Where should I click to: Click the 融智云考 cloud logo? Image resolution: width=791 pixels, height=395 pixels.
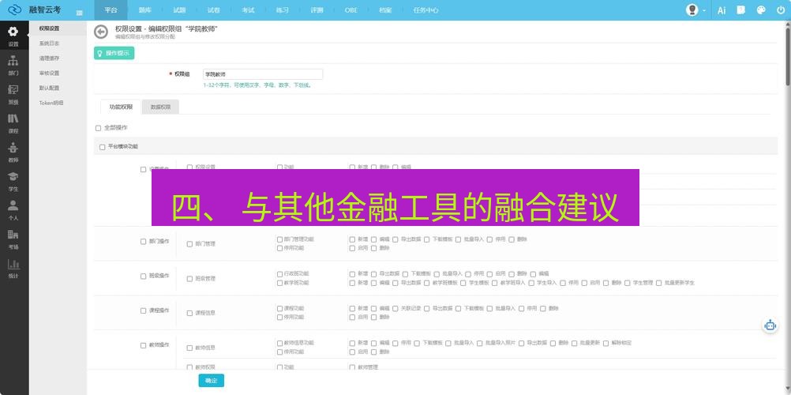[x=15, y=9]
